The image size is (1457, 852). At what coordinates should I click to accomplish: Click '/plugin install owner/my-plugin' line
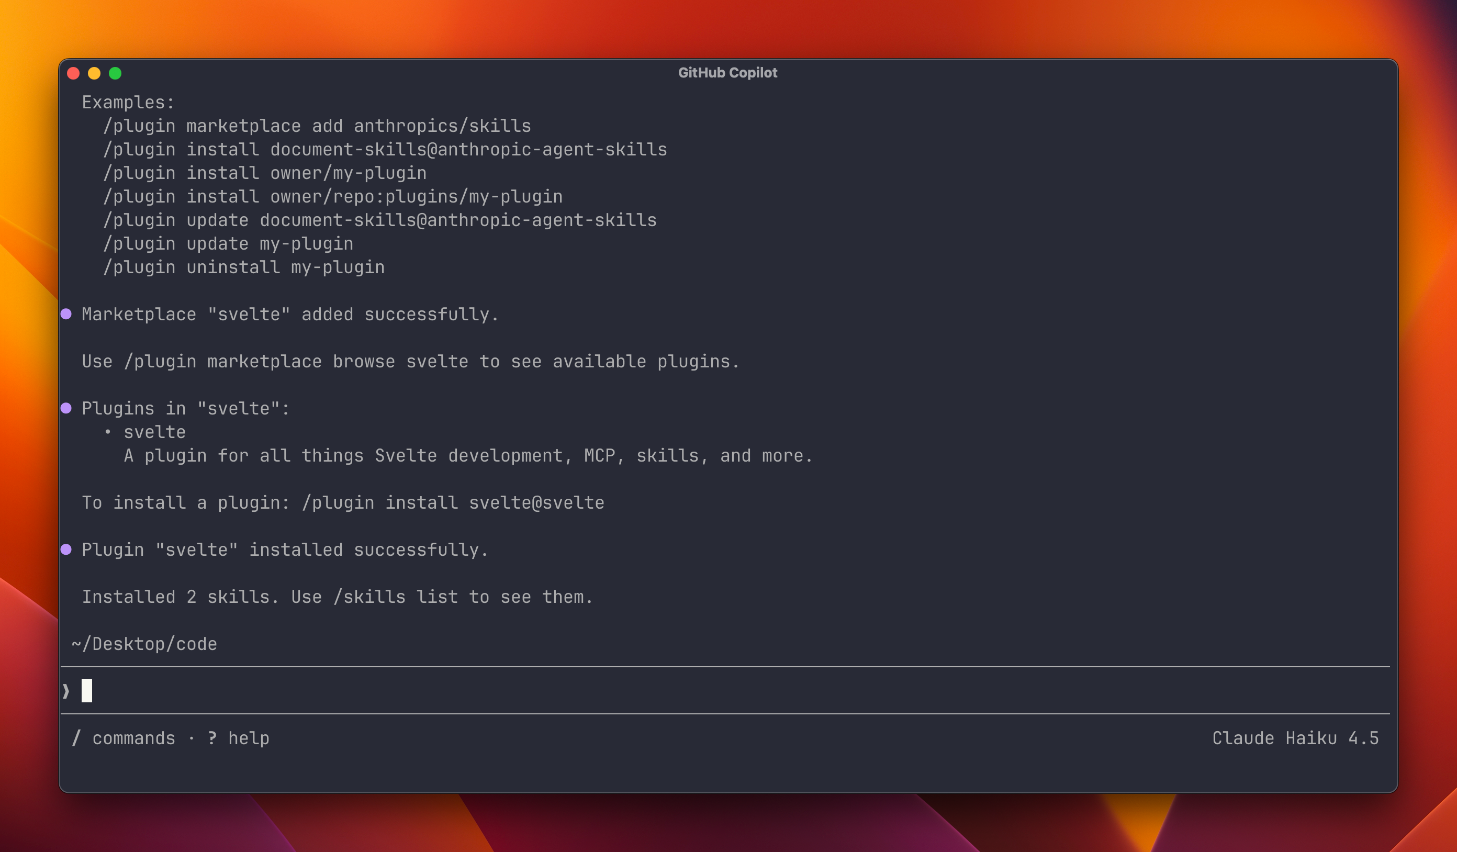tap(265, 173)
